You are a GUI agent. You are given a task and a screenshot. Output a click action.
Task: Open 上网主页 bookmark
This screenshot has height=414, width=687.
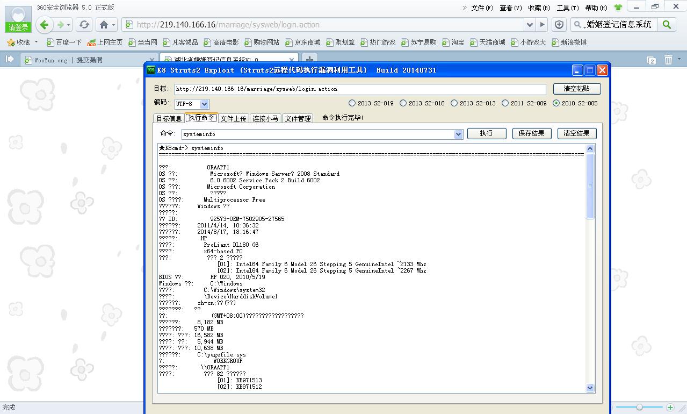(105, 42)
